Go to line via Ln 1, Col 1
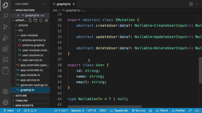 (x=61, y=110)
